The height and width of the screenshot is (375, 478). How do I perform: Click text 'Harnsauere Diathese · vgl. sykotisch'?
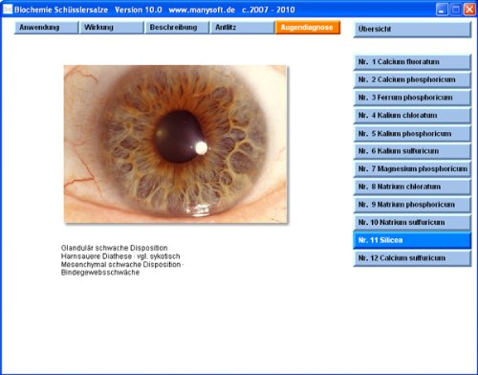click(120, 256)
